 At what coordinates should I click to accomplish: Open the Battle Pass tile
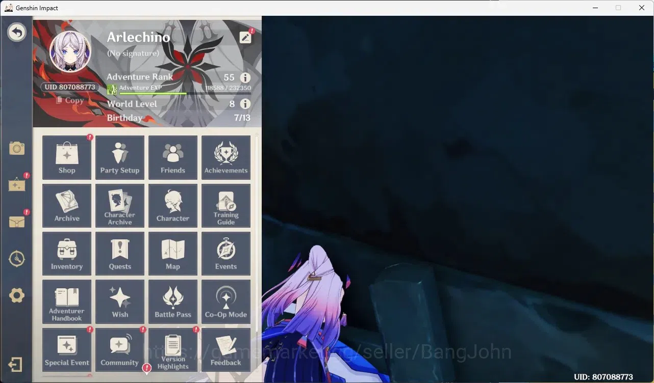pos(173,302)
